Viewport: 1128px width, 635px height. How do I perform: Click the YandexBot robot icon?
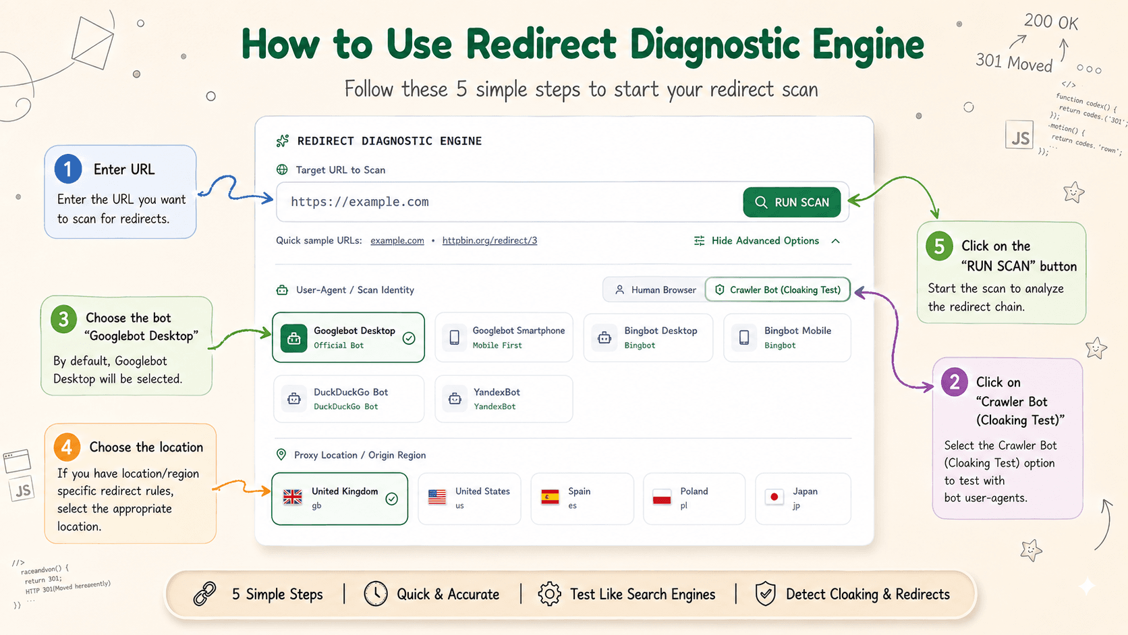click(455, 399)
